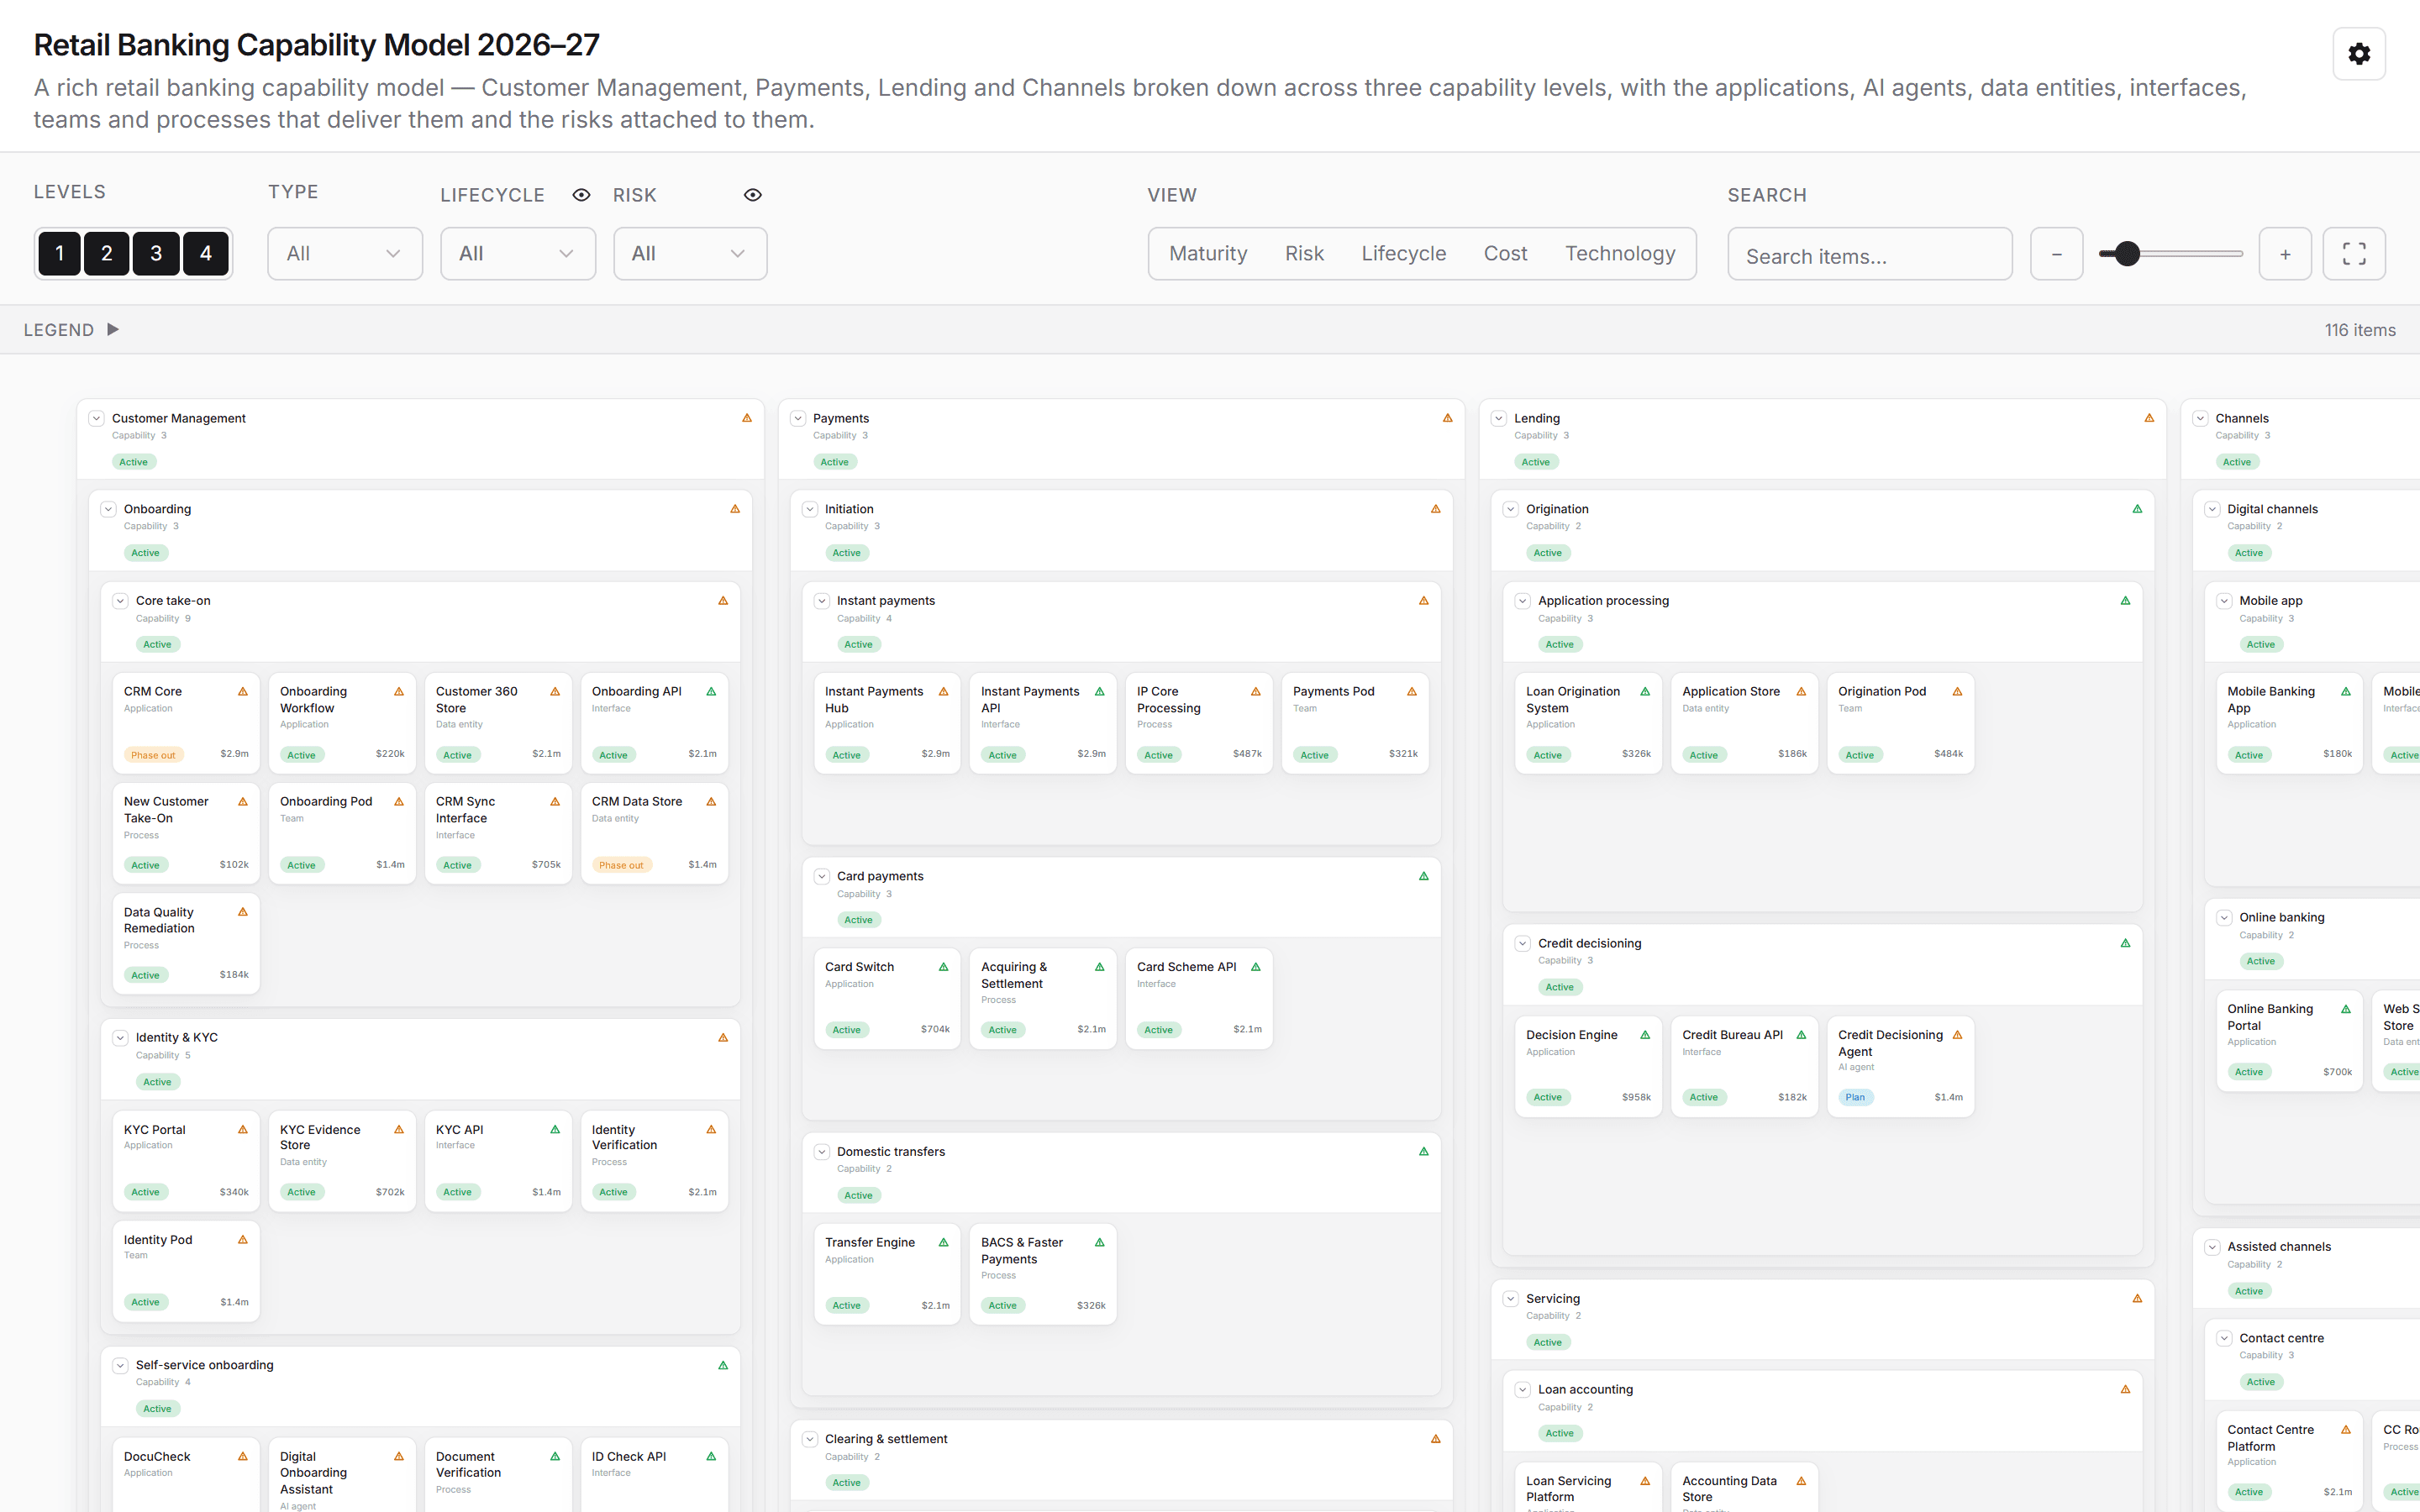This screenshot has height=1512, width=2420.
Task: Click the zoom out minus button
Action: 2056,254
